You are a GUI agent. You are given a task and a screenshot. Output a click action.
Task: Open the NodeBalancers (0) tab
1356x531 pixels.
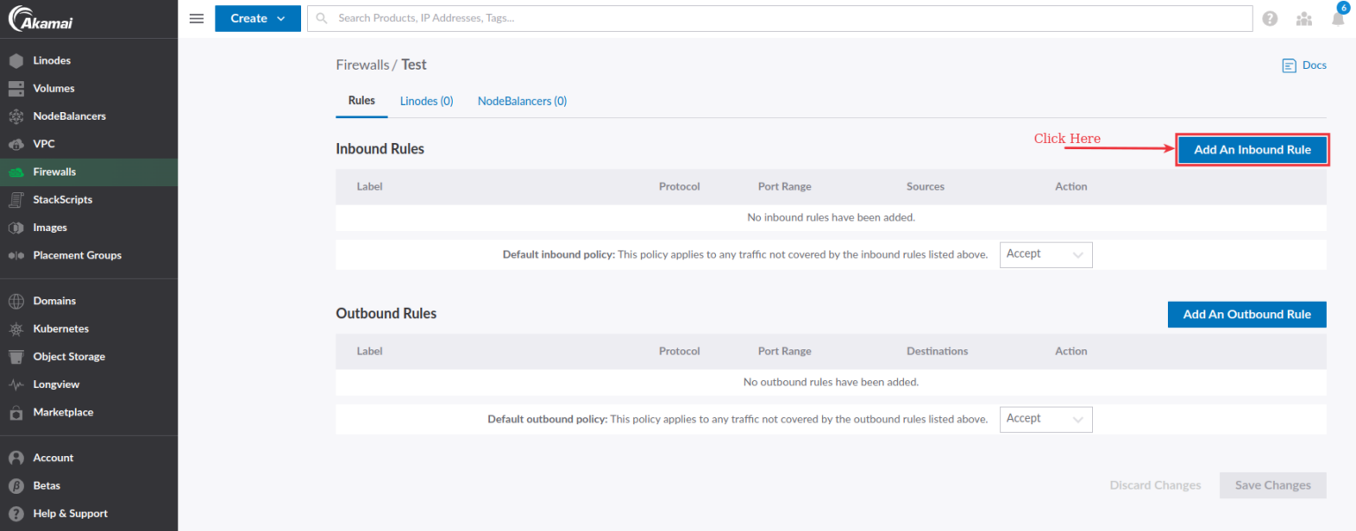522,101
